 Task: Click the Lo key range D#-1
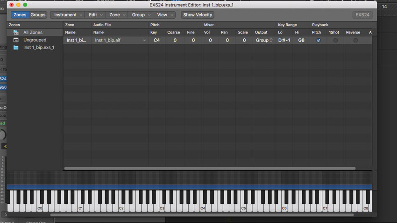[284, 40]
